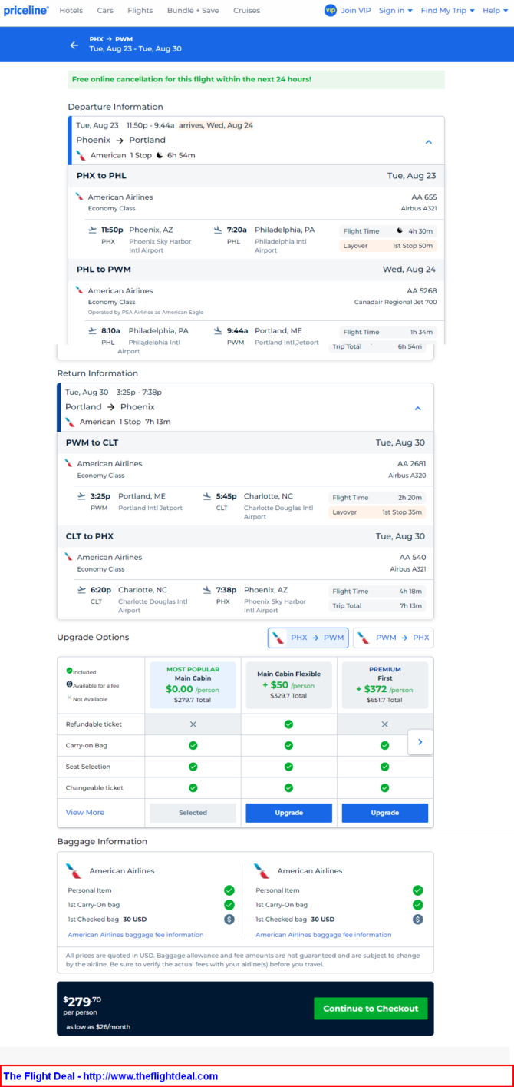Click the Main Cabin Refundable ticket X icon
Image resolution: width=514 pixels, height=1087 pixels.
click(193, 724)
